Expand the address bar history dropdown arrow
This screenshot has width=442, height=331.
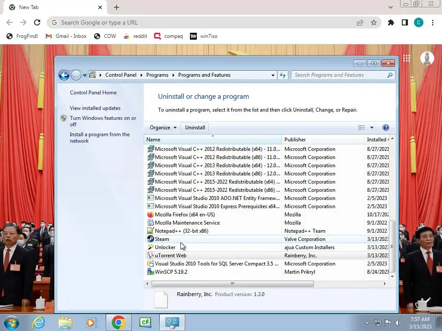[x=273, y=75]
